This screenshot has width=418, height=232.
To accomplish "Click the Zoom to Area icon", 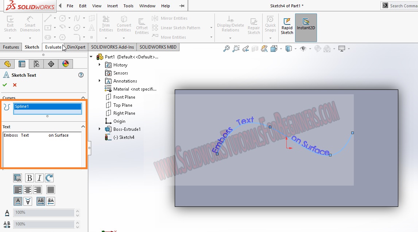I will tap(236, 48).
